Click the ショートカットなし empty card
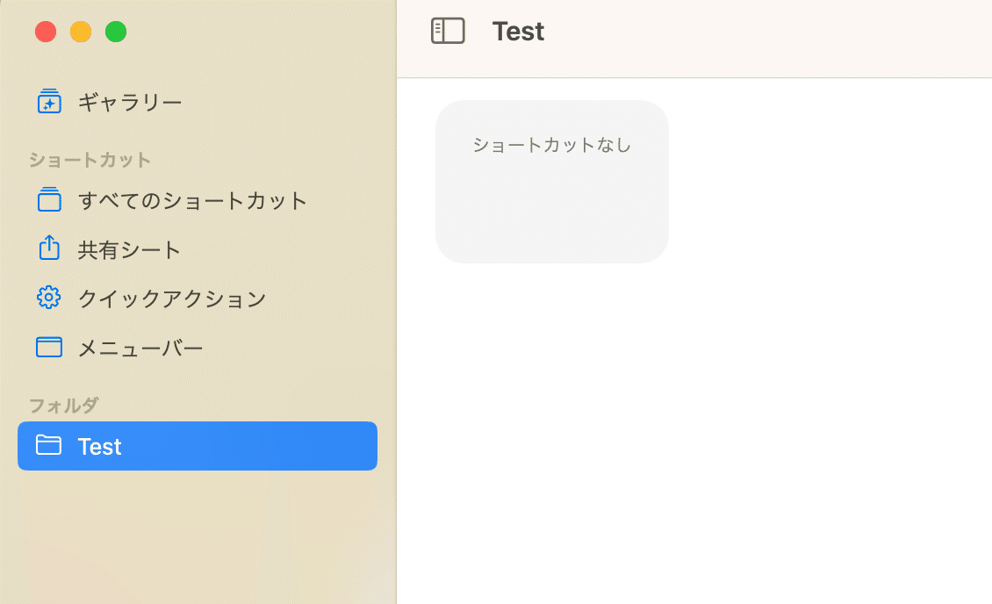 coord(551,182)
